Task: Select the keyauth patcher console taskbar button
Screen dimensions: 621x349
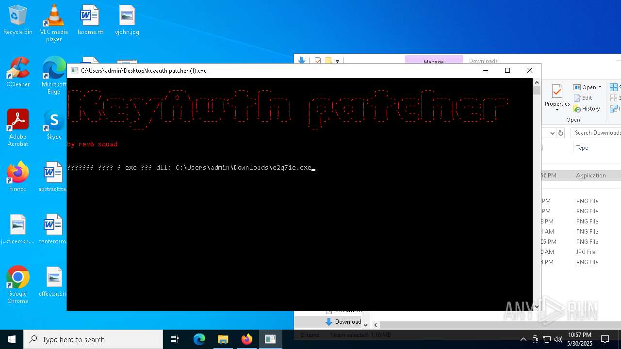Action: (x=270, y=339)
